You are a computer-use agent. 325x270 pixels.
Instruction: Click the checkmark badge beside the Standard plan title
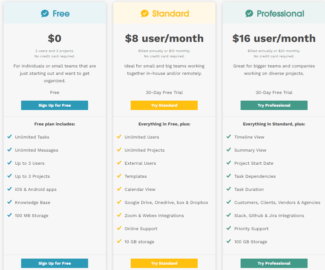click(x=144, y=13)
